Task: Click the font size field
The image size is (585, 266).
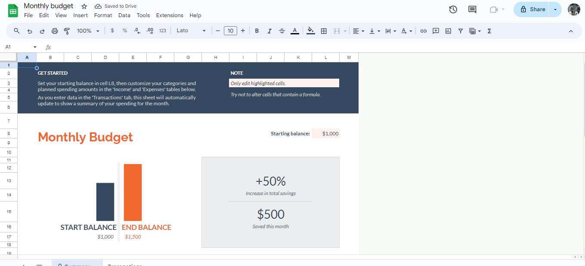Action: 230,31
